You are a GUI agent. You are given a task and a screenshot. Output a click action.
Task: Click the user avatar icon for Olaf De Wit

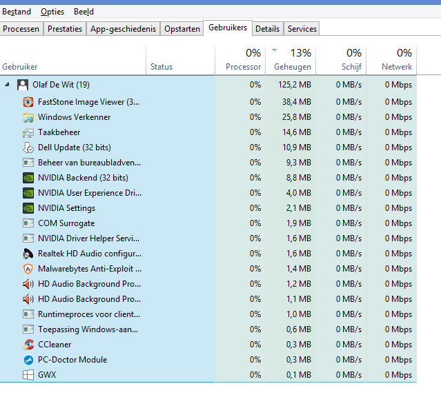tap(23, 85)
